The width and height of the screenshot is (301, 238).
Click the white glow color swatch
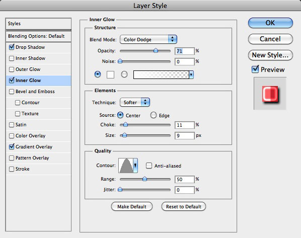pos(110,74)
